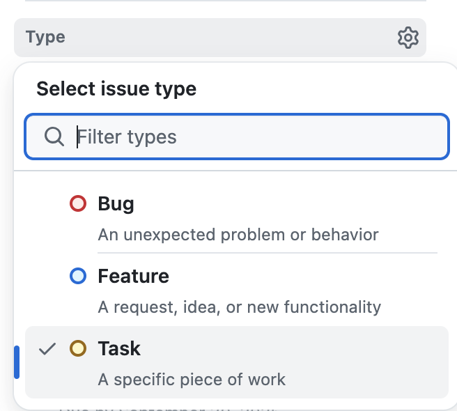Click the magnifier icon in the filter box
This screenshot has height=411, width=457.
pyautogui.click(x=54, y=137)
